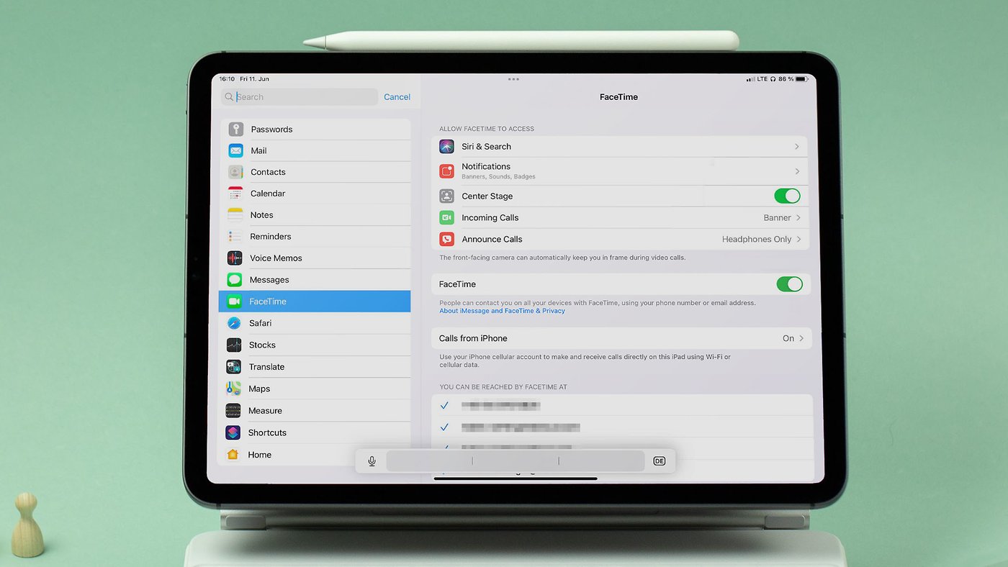
Task: Select Reminders settings entry
Action: point(316,236)
